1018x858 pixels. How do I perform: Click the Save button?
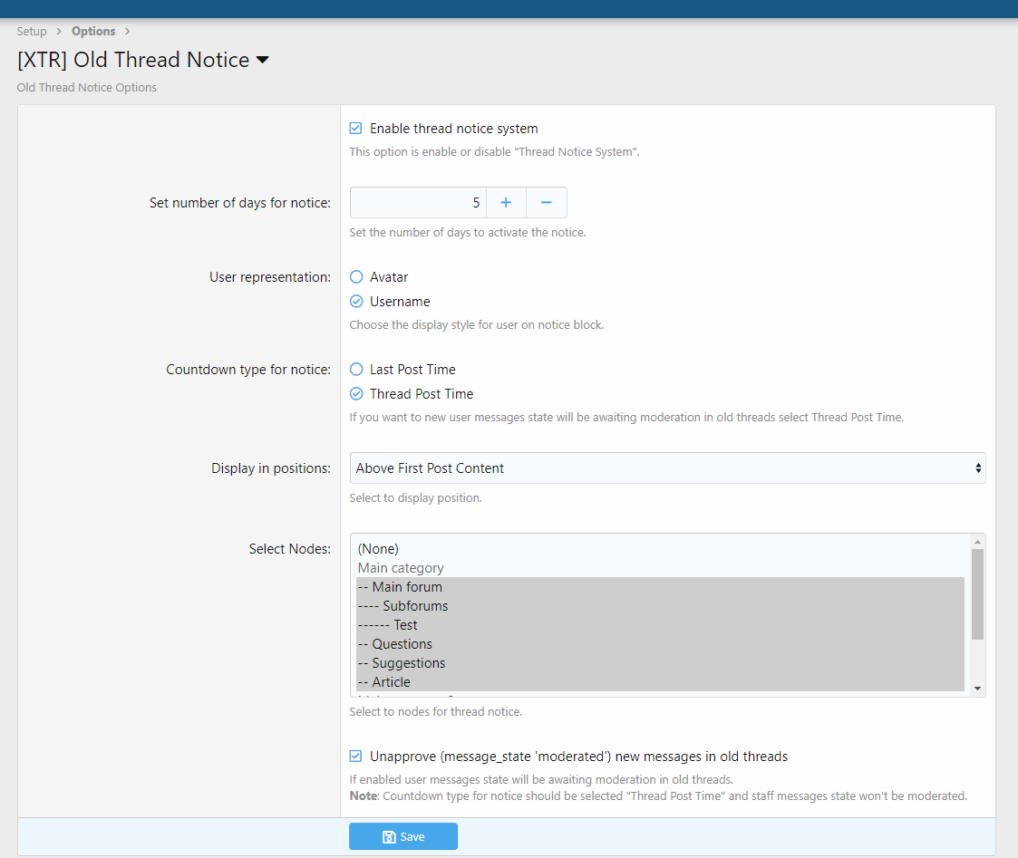(403, 836)
